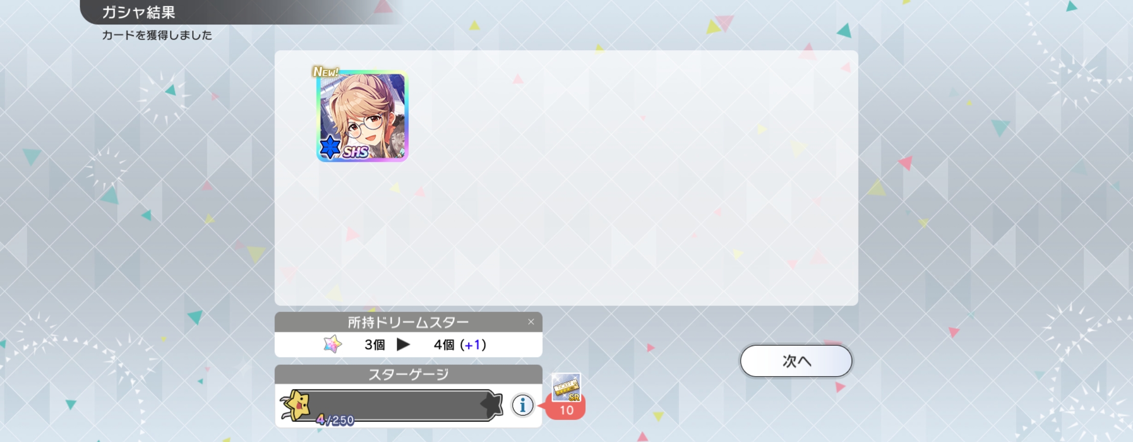Image resolution: width=1133 pixels, height=442 pixels.
Task: Click the SHS rarity label on card
Action: pyautogui.click(x=355, y=152)
